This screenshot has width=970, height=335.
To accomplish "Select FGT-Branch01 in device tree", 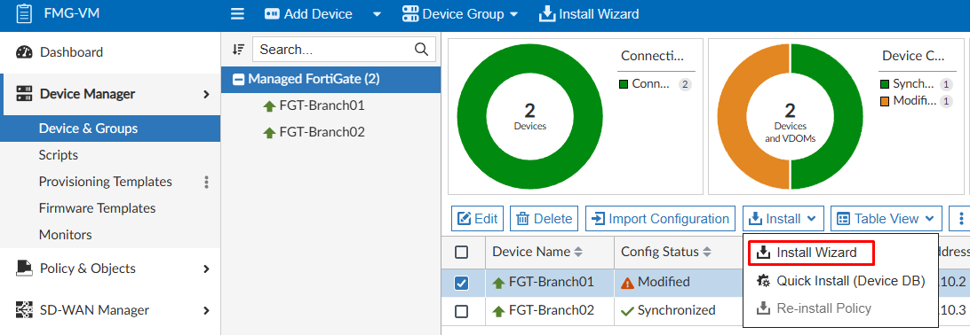I will (x=322, y=105).
